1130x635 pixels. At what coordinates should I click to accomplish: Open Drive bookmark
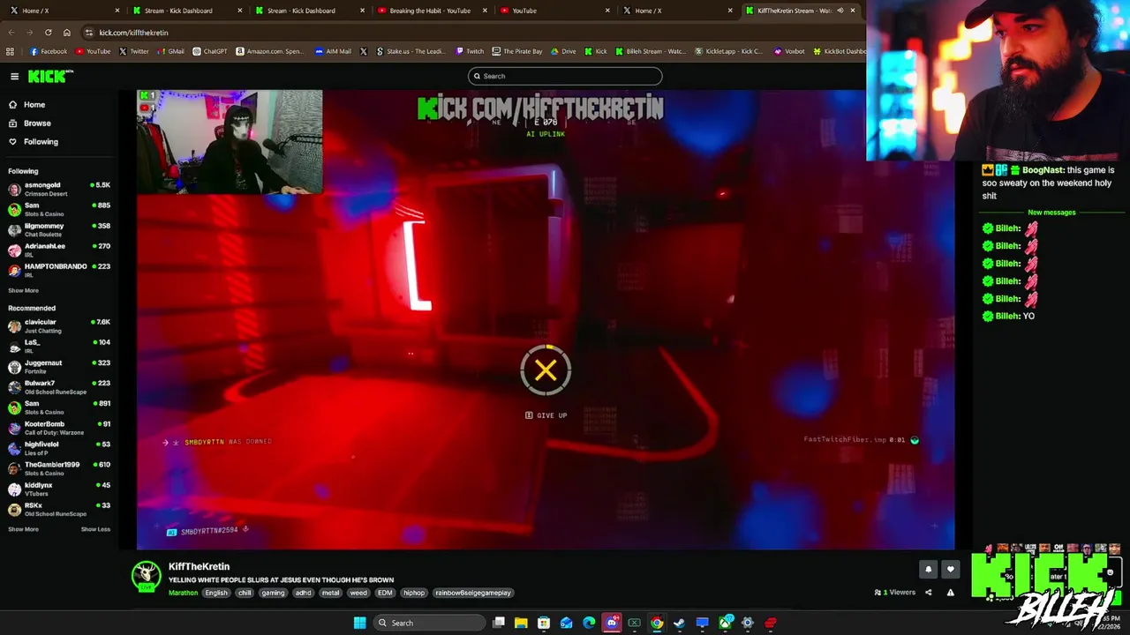[x=563, y=51]
